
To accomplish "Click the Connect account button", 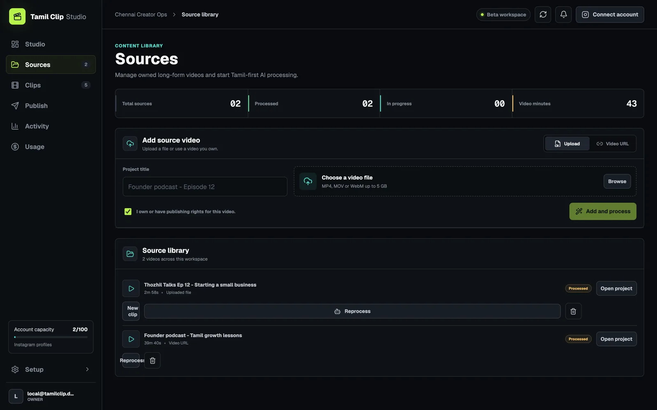I will tap(610, 14).
